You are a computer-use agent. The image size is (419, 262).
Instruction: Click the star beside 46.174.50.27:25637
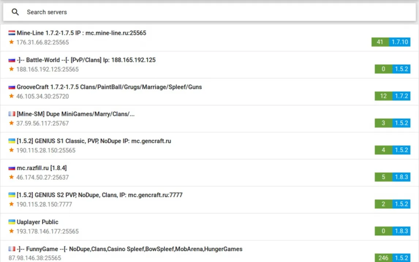(11, 177)
